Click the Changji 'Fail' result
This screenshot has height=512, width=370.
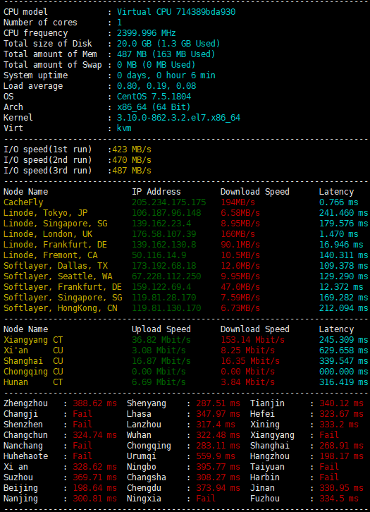click(x=82, y=414)
